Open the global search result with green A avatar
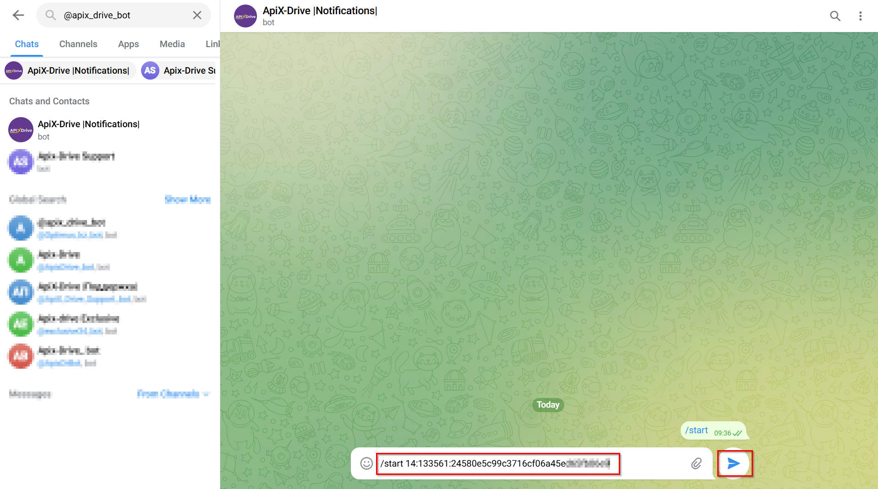Image resolution: width=878 pixels, height=489 pixels. coord(110,260)
